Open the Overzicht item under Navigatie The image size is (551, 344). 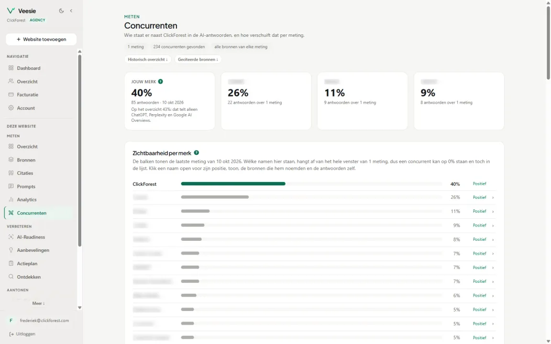click(27, 81)
